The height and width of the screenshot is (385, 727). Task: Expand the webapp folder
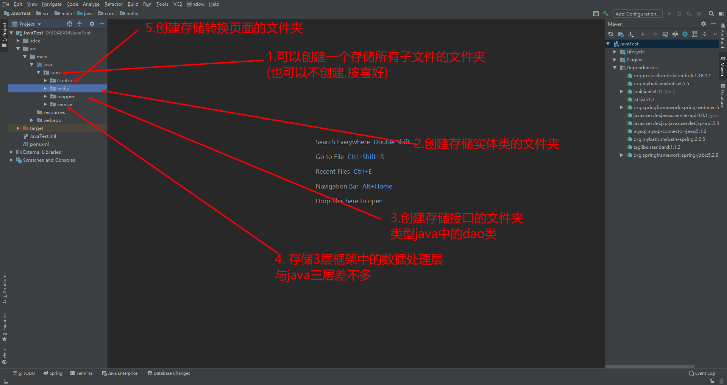(32, 120)
